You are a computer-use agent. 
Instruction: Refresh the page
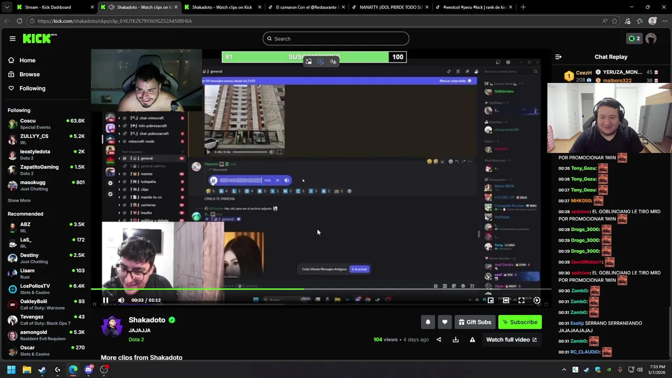19,21
